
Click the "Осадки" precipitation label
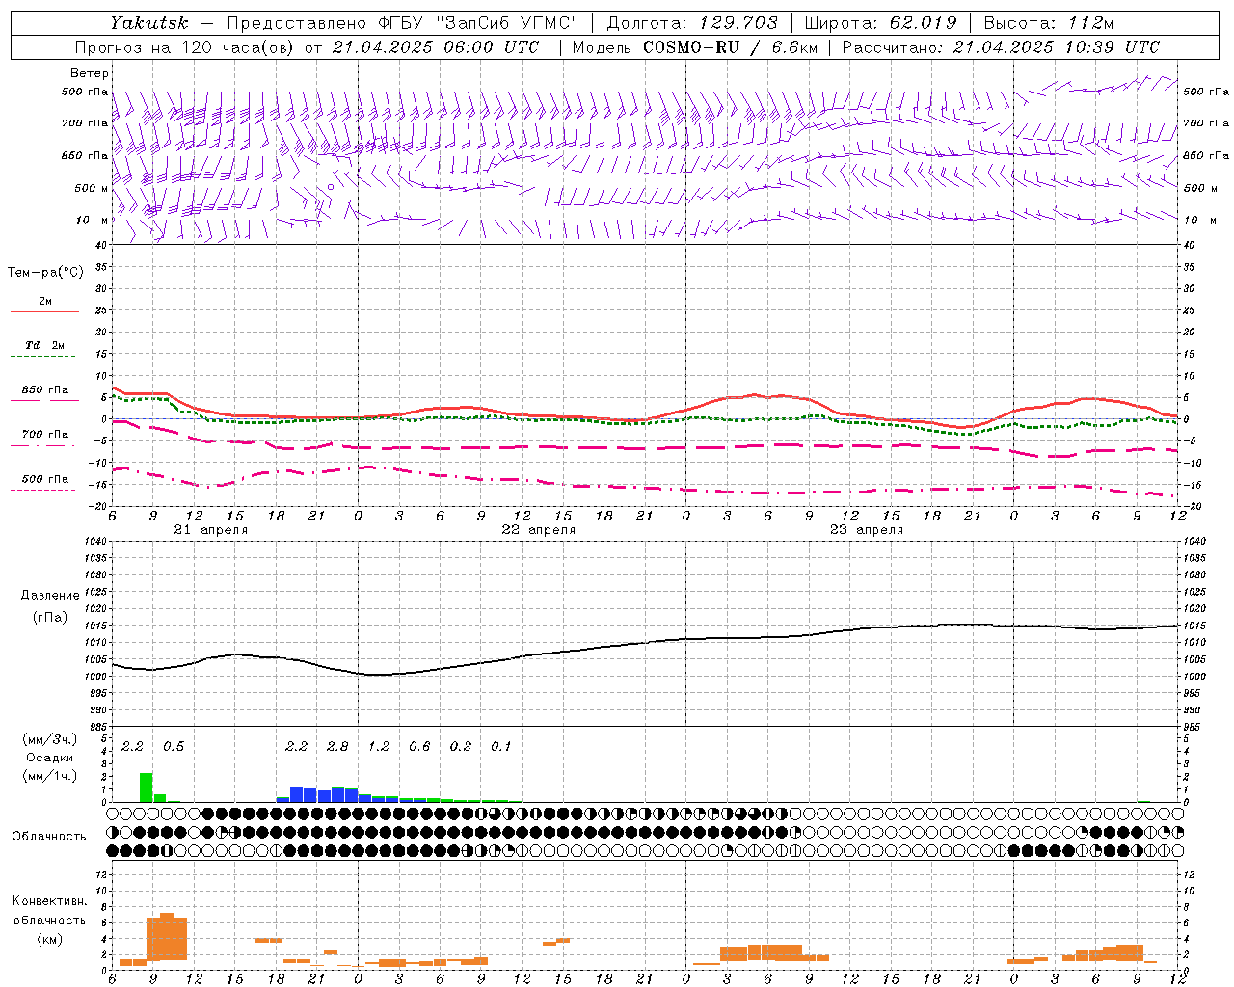click(49, 758)
